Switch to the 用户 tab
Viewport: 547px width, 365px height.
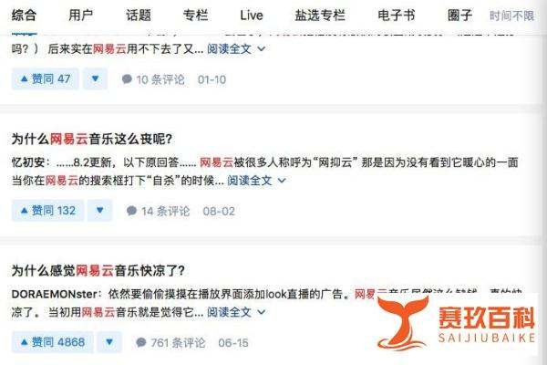[x=80, y=16]
